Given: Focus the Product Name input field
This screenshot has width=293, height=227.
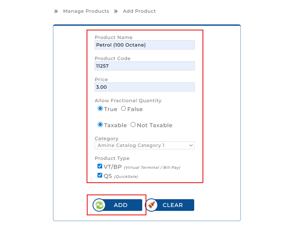Looking at the screenshot, I should (144, 45).
